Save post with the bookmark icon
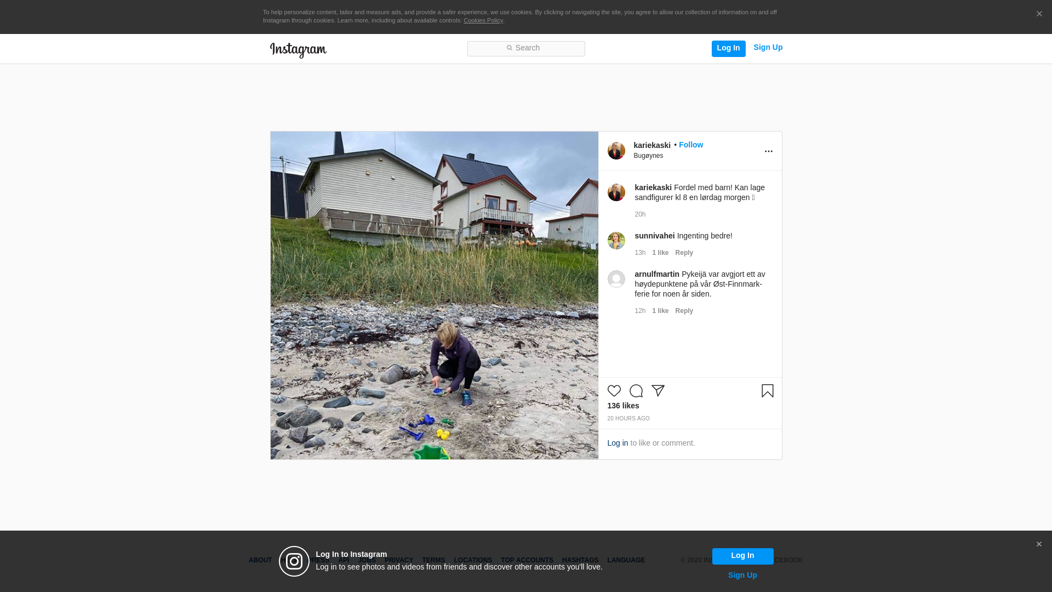 point(767,391)
